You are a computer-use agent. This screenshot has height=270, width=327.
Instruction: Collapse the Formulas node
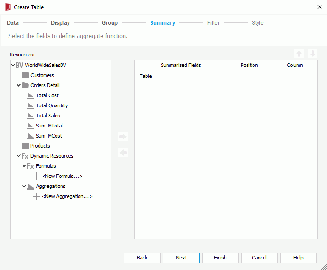[24, 166]
